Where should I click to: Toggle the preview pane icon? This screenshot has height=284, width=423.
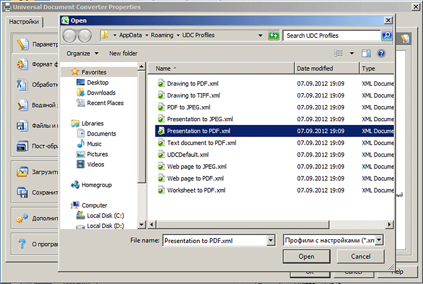pos(366,54)
